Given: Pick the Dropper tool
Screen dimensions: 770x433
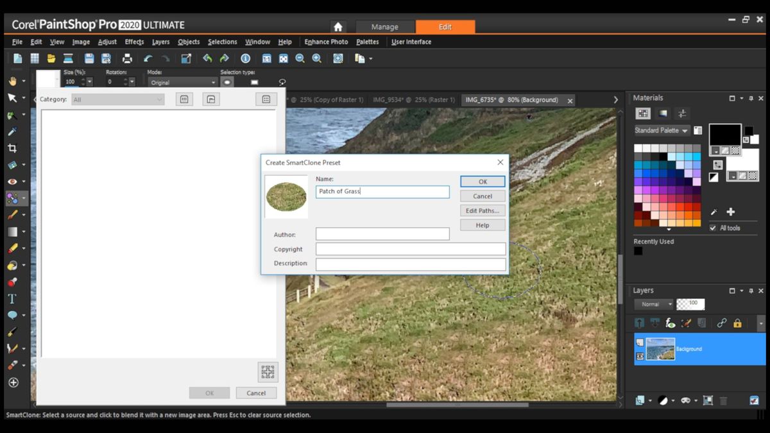Looking at the screenshot, I should [x=12, y=132].
